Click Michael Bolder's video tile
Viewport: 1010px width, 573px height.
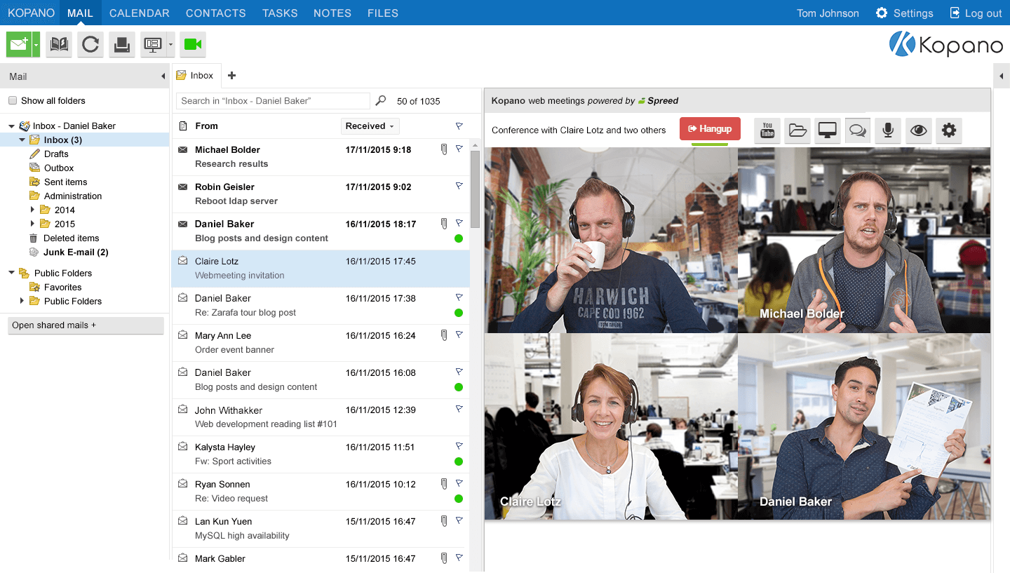864,240
